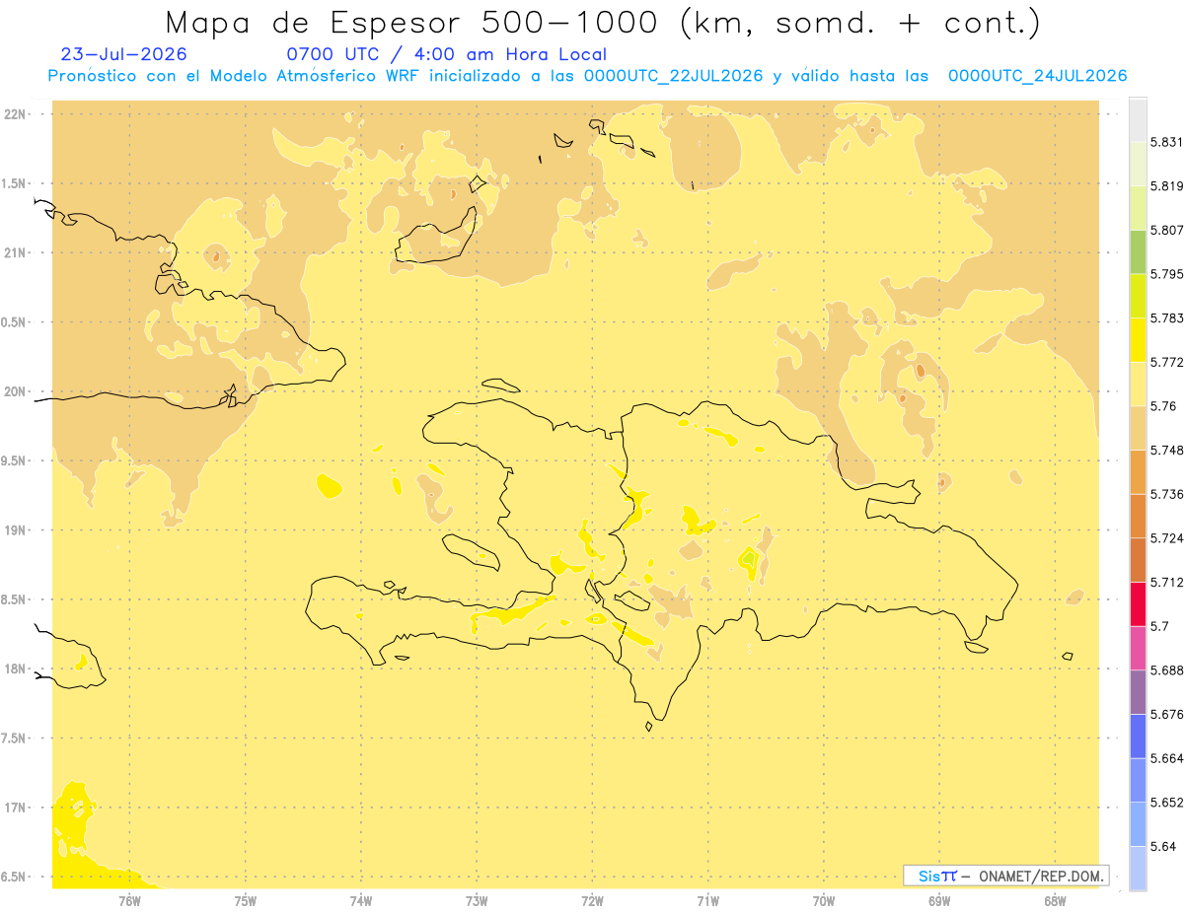
Task: Click longitude axis label '73W'
Action: 477,901
